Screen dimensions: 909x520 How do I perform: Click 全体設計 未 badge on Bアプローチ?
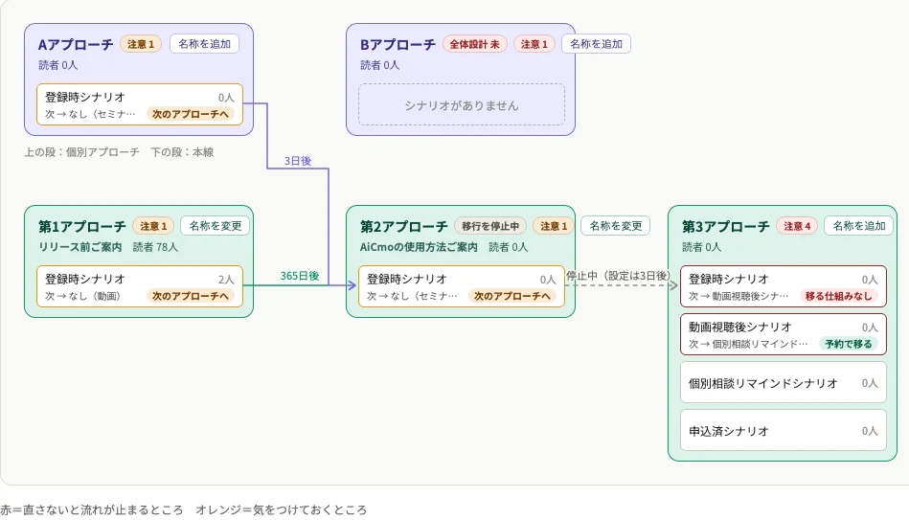click(x=475, y=44)
